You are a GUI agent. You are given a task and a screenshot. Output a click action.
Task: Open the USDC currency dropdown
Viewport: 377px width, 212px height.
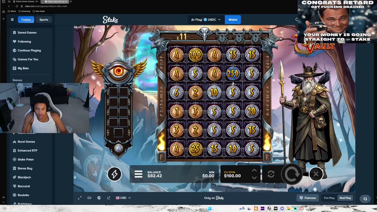click(206, 19)
